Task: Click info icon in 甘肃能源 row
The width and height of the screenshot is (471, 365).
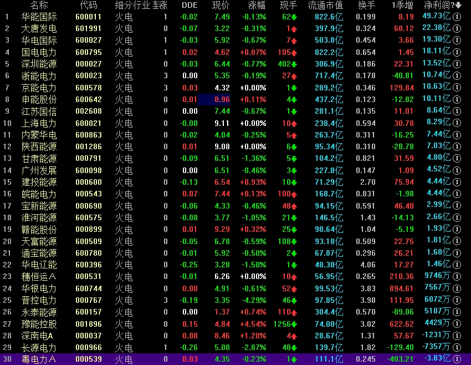Action: (457, 159)
